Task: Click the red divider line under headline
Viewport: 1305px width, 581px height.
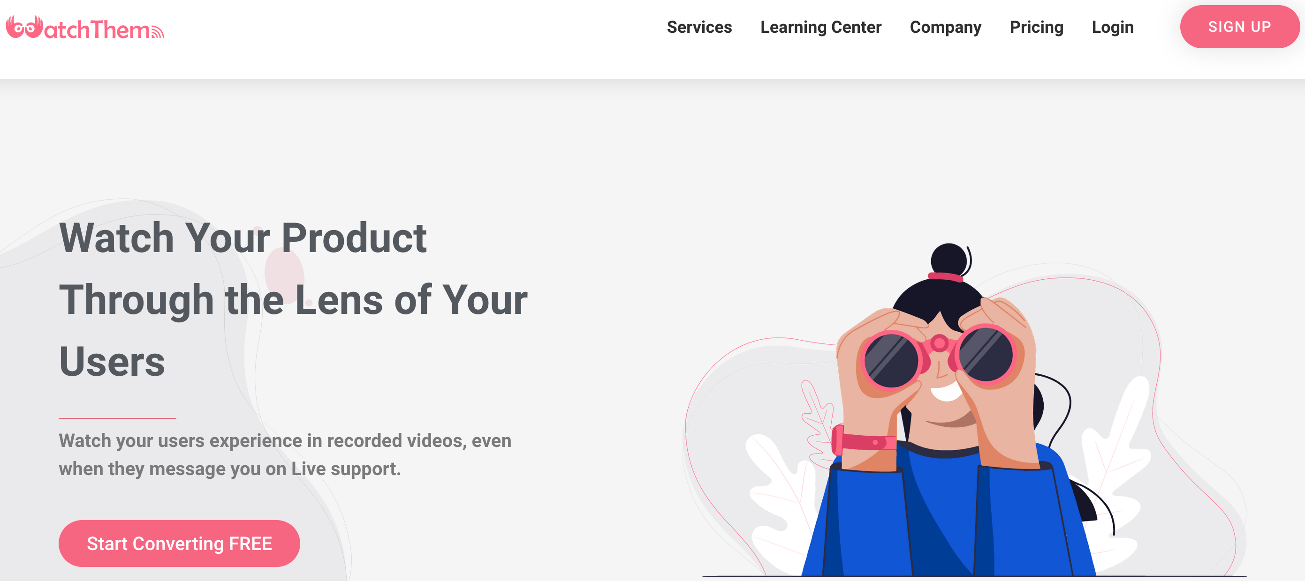Action: point(118,418)
